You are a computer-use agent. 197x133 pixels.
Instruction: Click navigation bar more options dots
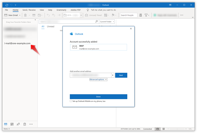pos(31,124)
